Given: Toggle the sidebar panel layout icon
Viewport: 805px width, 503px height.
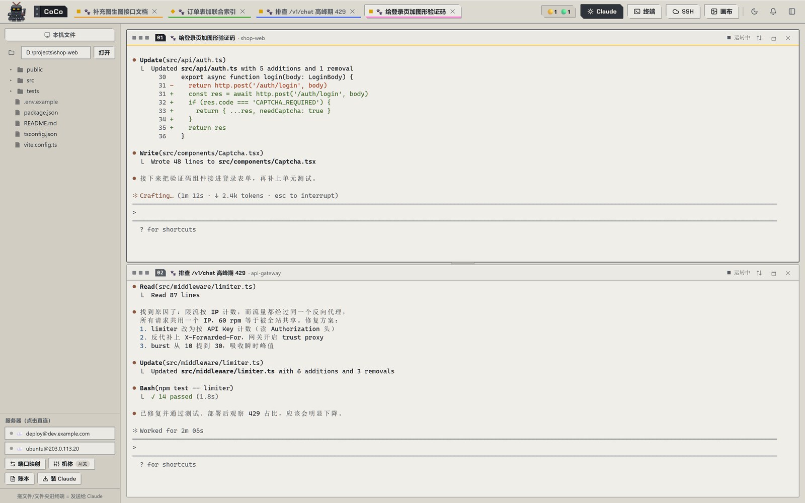Looking at the screenshot, I should [x=792, y=12].
